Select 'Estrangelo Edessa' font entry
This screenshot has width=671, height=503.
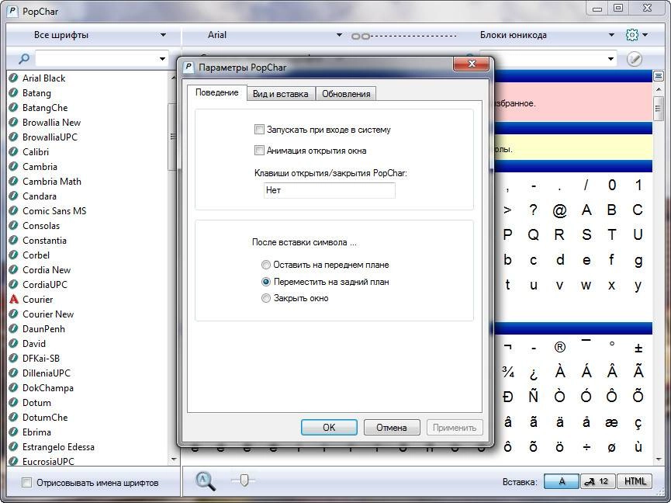click(58, 446)
